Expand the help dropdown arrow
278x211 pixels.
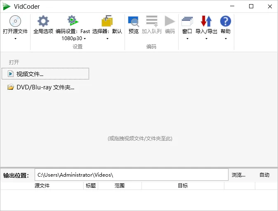(226, 38)
